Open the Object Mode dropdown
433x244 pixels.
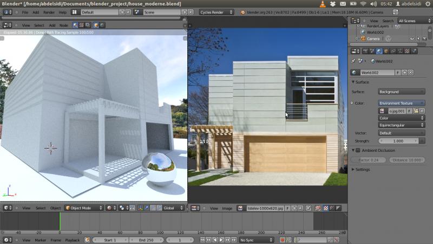pyautogui.click(x=84, y=208)
